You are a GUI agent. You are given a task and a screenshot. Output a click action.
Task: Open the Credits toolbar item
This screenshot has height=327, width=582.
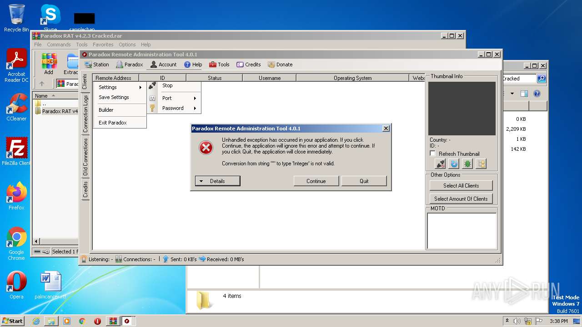pyautogui.click(x=249, y=64)
